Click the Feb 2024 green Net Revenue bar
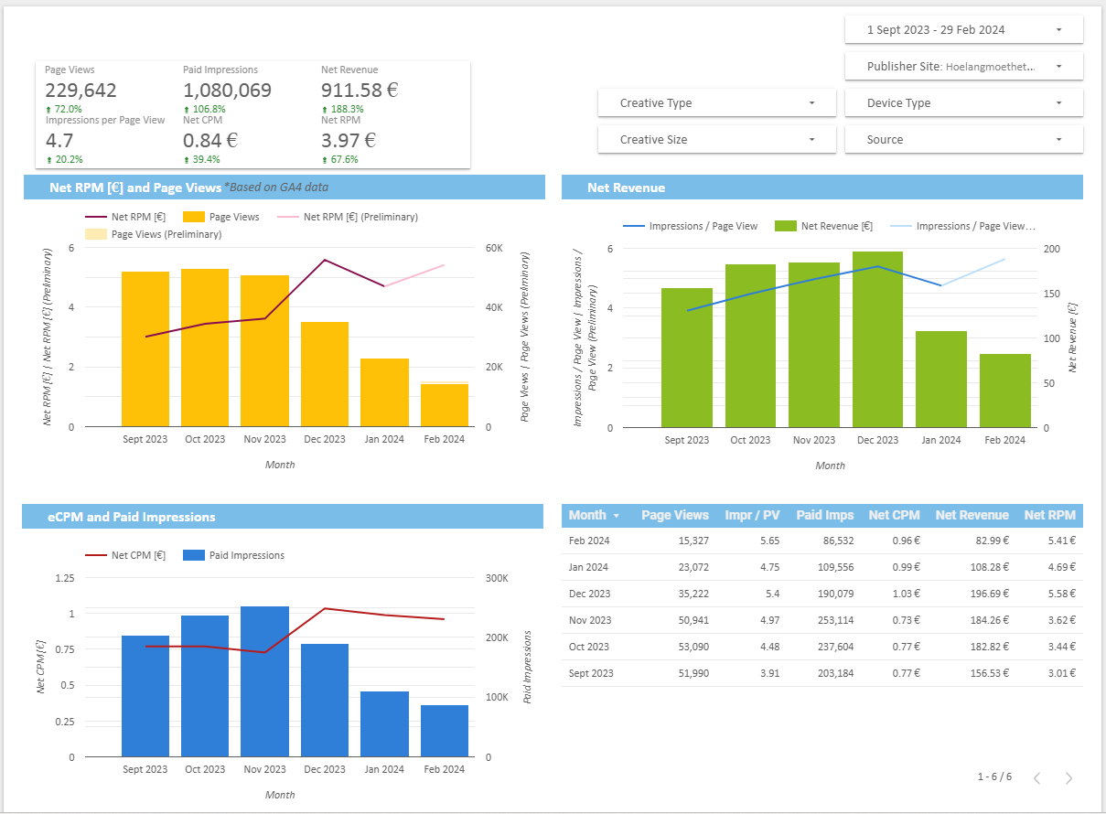Screen dimensions: 1106x814 tap(1004, 391)
